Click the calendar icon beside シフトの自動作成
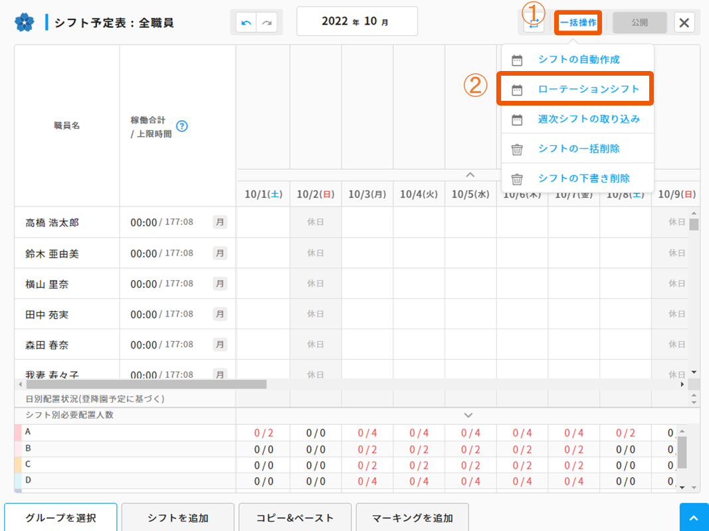 click(x=517, y=60)
